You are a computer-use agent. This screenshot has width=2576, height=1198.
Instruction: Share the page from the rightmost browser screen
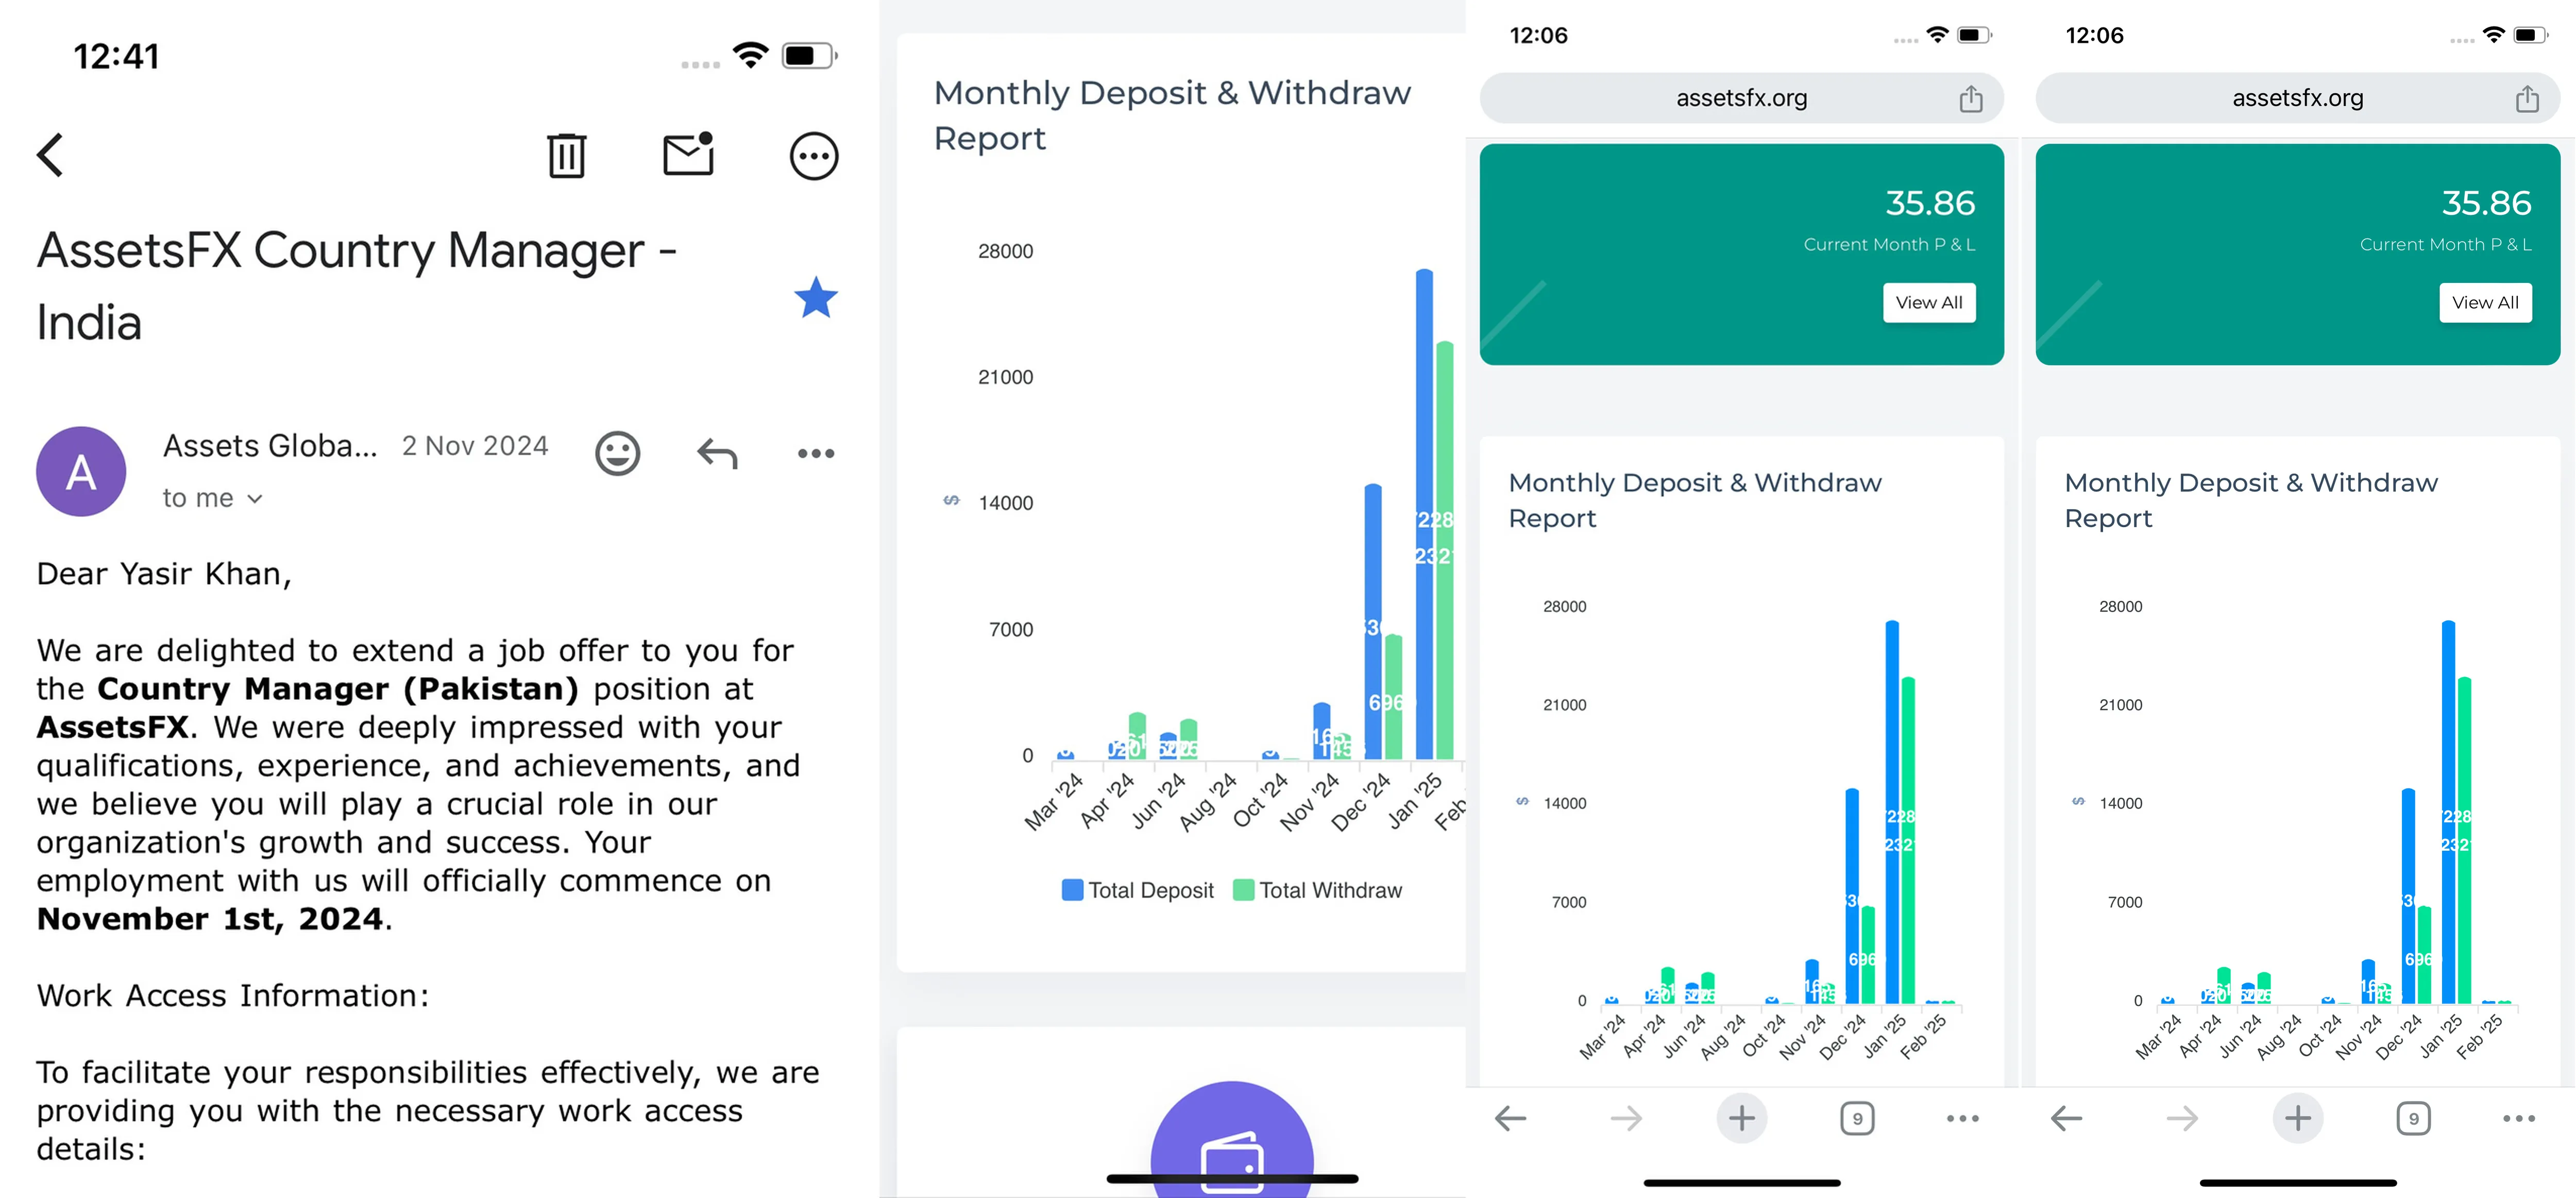pyautogui.click(x=2526, y=98)
